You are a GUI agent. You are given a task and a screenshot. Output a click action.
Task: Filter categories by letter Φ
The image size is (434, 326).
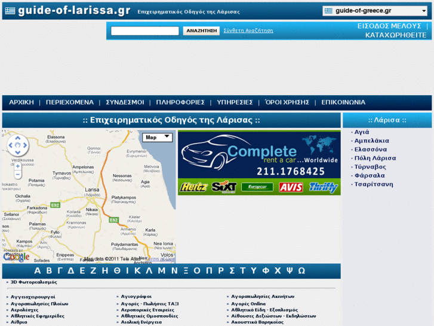[266, 271]
